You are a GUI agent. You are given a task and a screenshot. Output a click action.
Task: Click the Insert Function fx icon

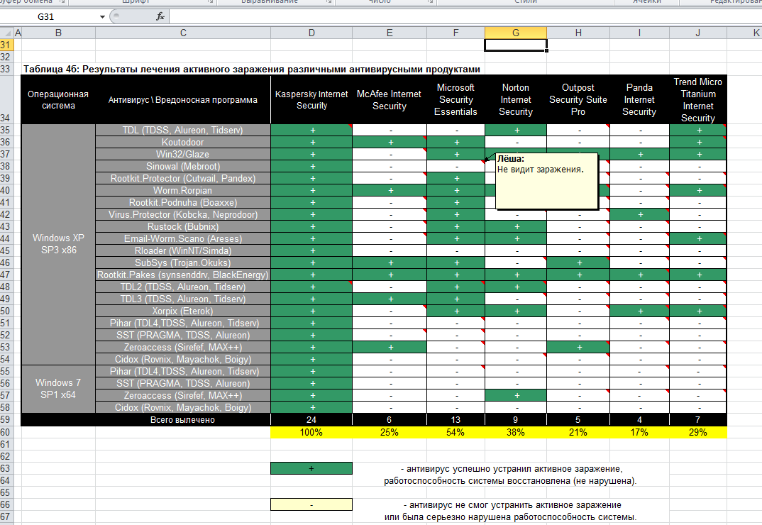(160, 17)
